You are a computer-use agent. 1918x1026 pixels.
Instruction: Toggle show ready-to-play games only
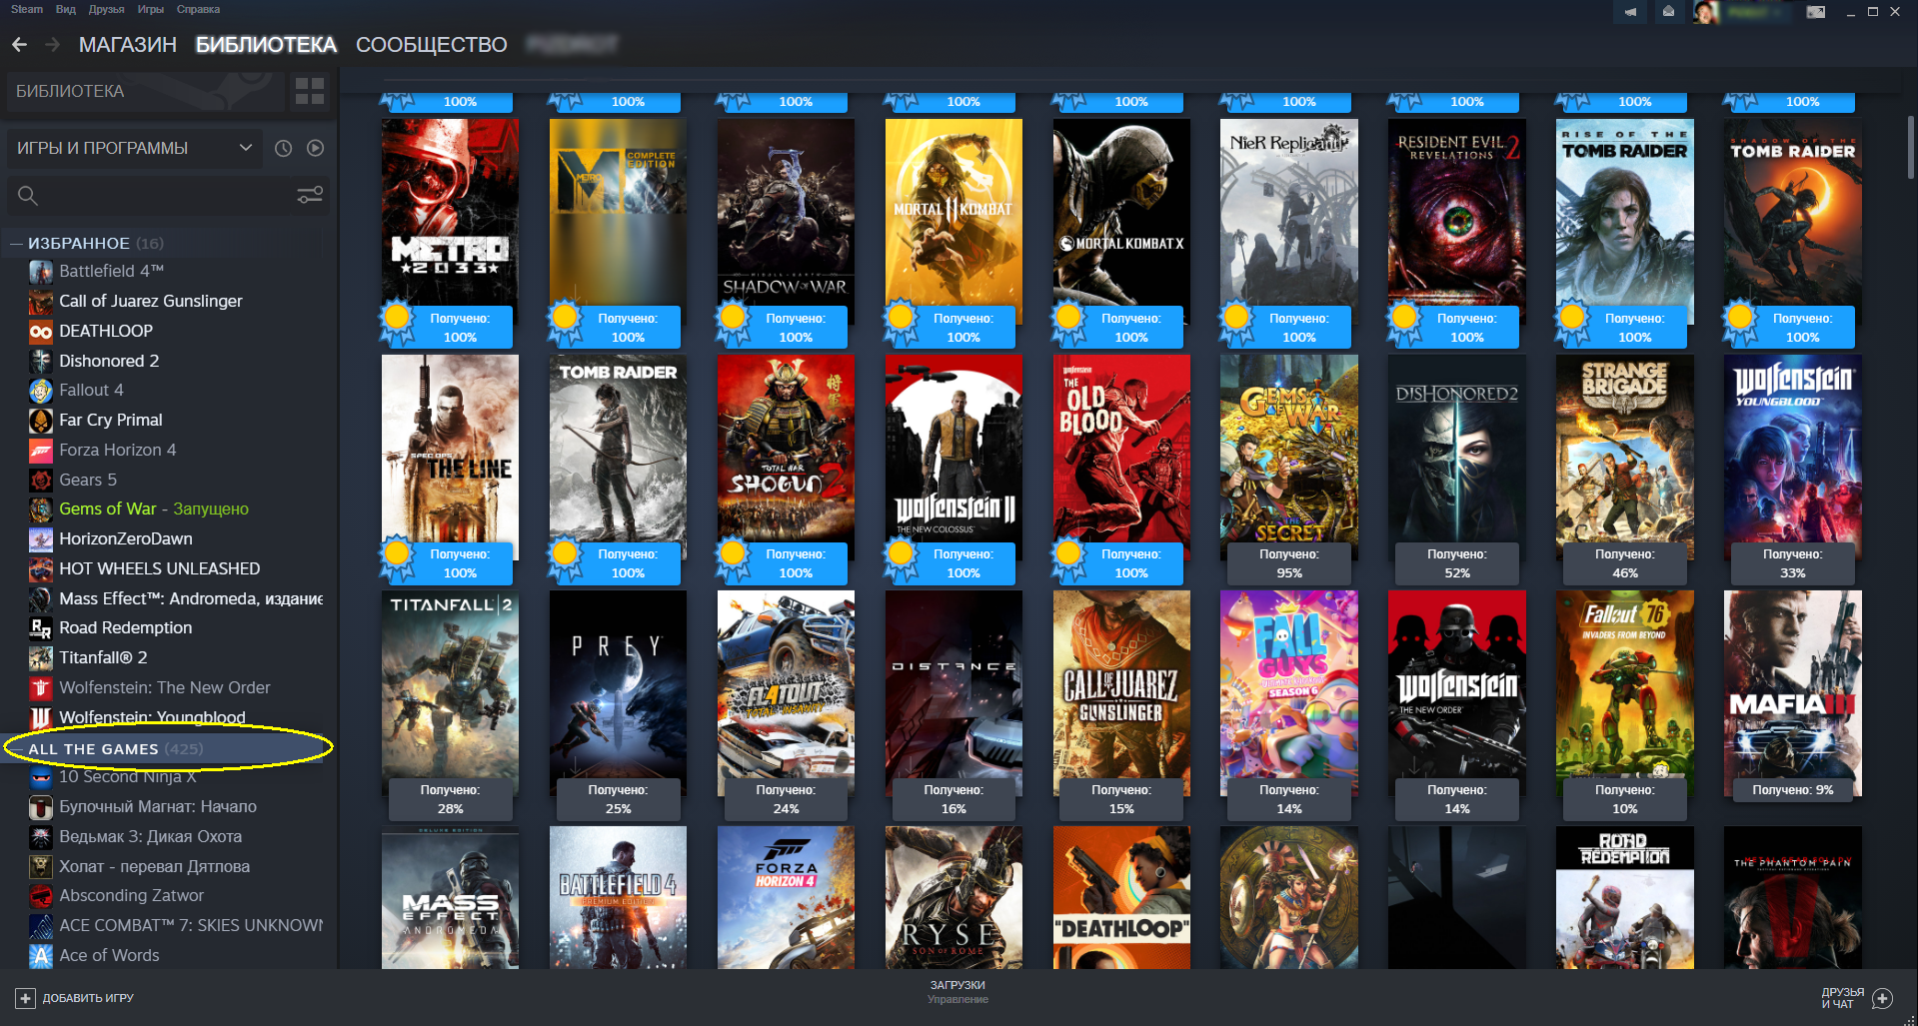(316, 148)
